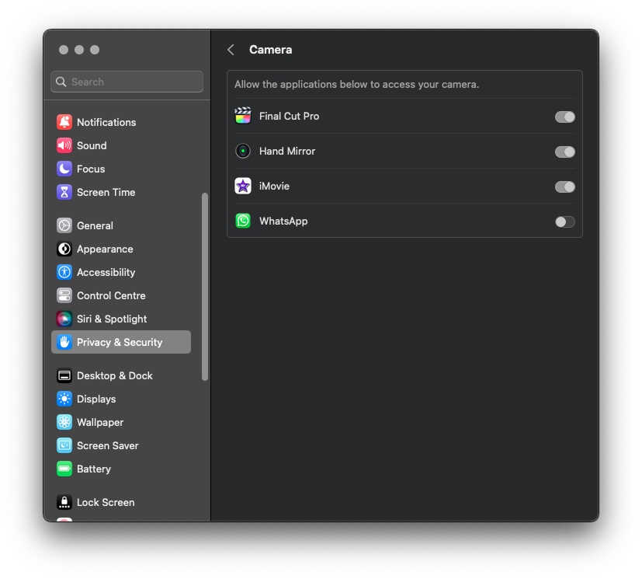Click the iMovie name text
The height and width of the screenshot is (579, 642).
pyautogui.click(x=274, y=186)
